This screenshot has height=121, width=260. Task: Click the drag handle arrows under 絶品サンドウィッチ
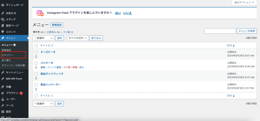(x=36, y=78)
